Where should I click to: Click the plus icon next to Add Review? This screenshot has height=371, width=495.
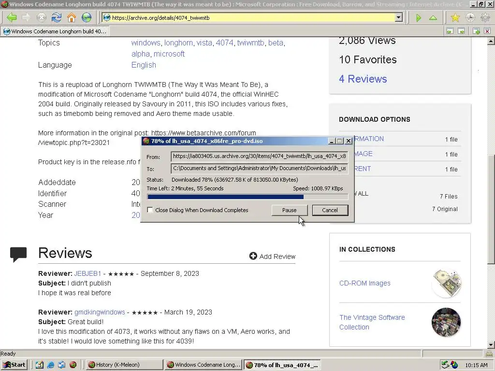pyautogui.click(x=253, y=256)
